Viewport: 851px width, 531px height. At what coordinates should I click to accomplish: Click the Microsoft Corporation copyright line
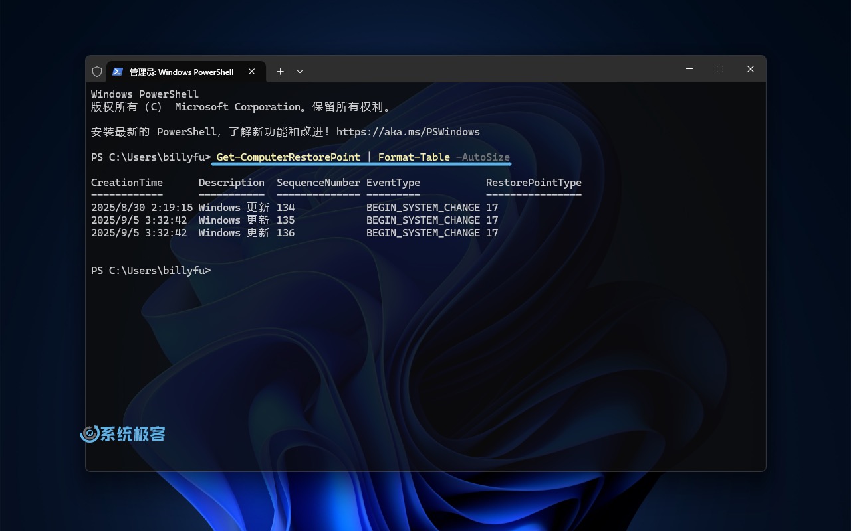click(241, 107)
